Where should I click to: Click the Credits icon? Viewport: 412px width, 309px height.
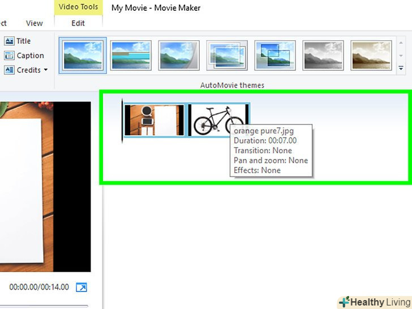point(9,70)
